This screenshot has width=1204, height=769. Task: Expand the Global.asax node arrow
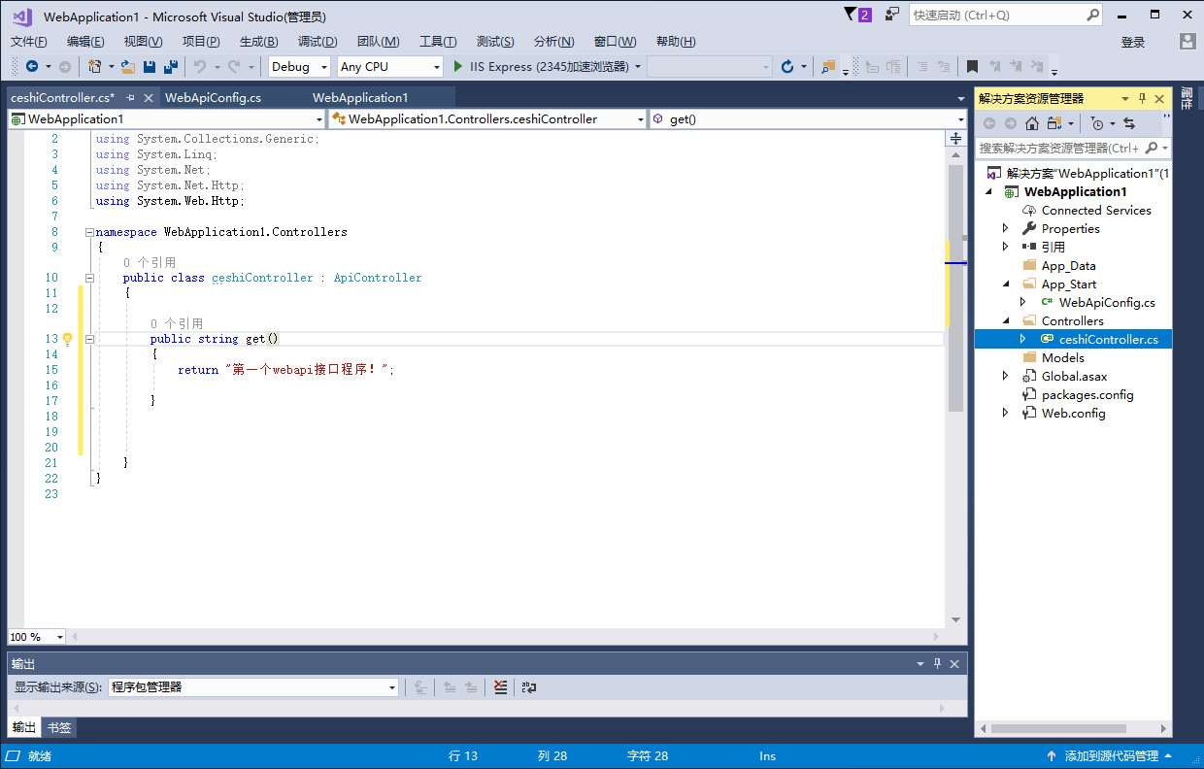1006,377
